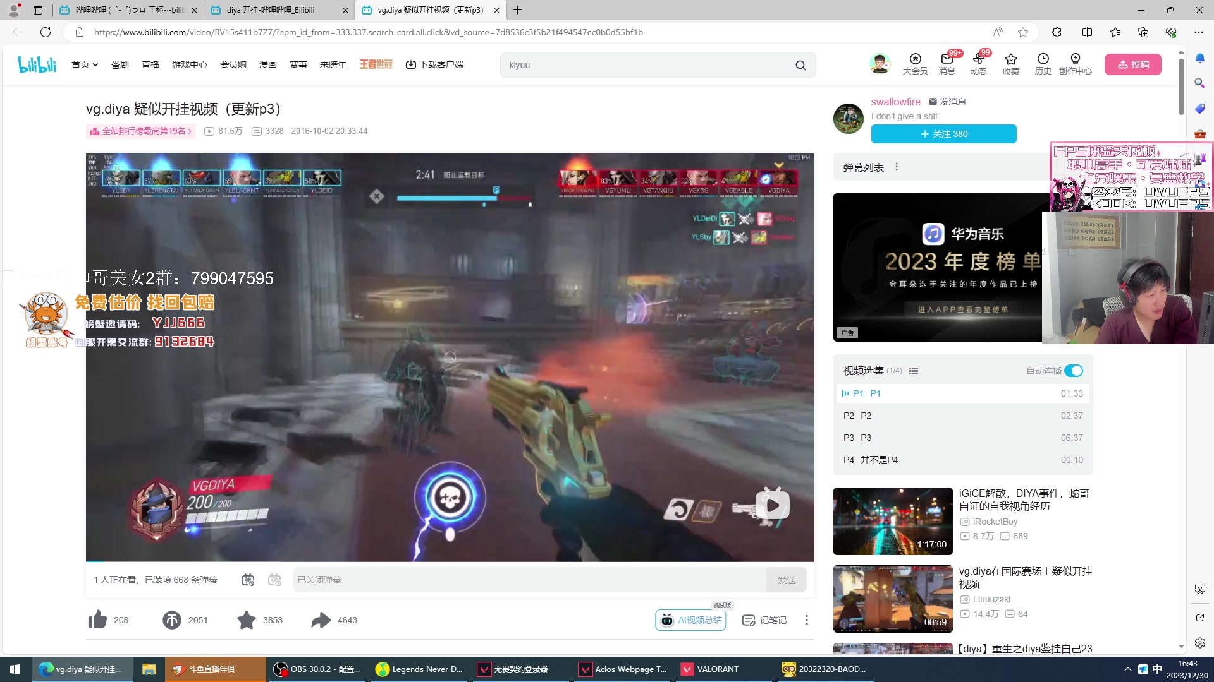Image resolution: width=1214 pixels, height=682 pixels.
Task: Toggle danmaku settings icon
Action: (x=274, y=580)
